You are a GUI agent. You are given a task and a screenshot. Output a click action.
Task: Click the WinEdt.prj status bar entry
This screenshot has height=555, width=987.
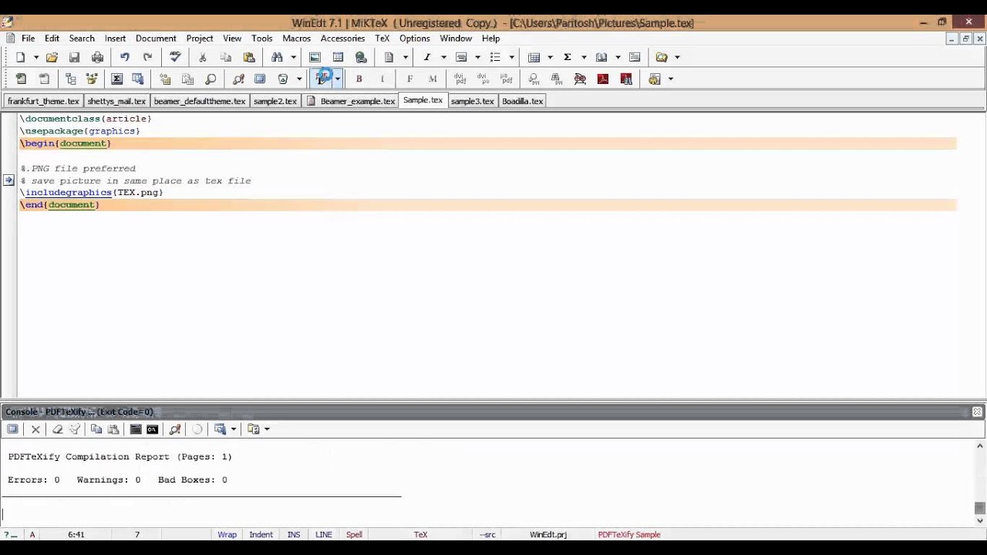pos(548,534)
